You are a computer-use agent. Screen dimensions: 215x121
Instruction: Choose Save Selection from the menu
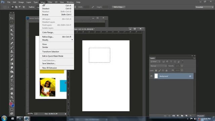[57, 64]
